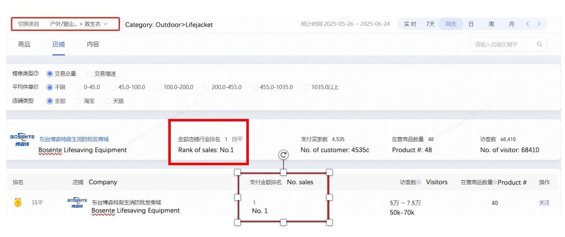Click the search magnifier icon in store search
565x237 pixels.
540,44
